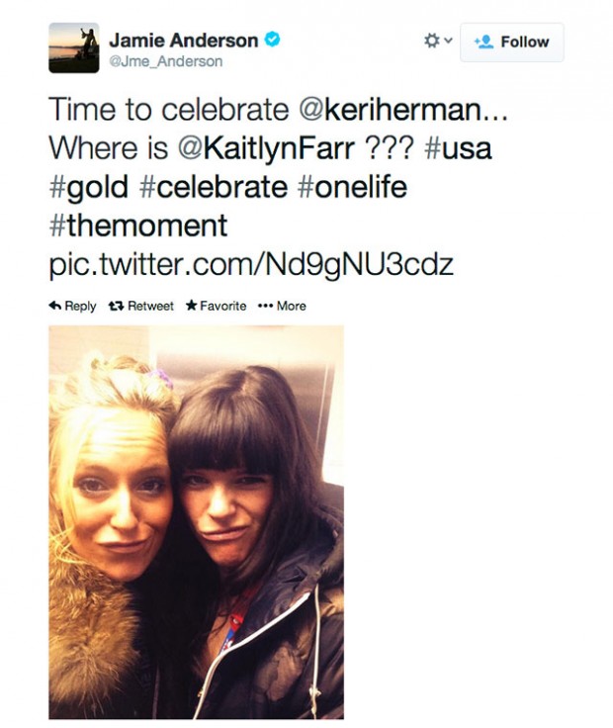Enlarge the attached selfie photo
Image resolution: width=613 pixels, height=728 pixels.
pos(196,521)
